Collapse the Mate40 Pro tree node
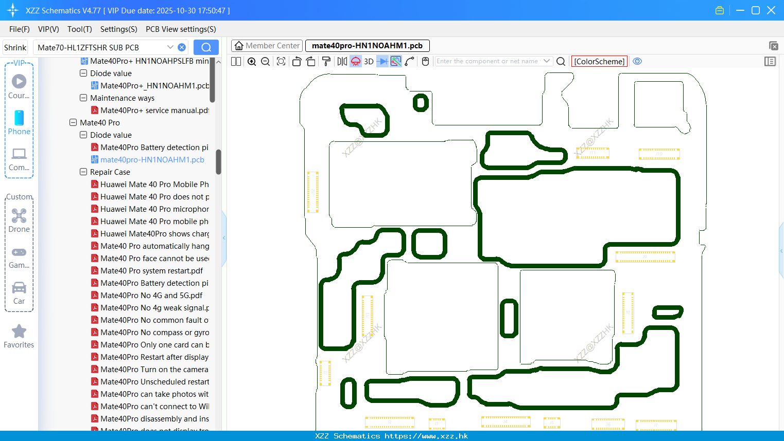This screenshot has height=441, width=784. click(x=73, y=123)
